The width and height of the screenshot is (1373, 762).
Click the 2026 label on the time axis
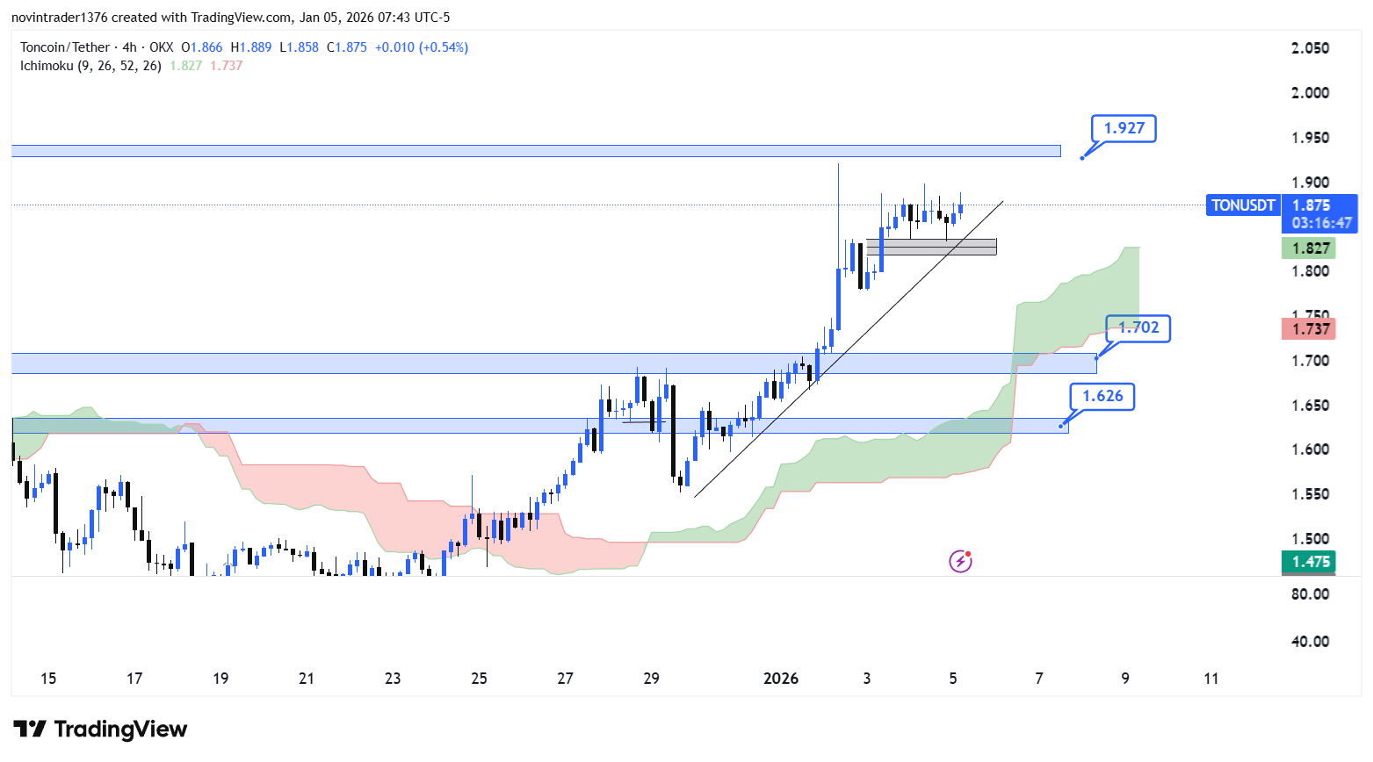click(x=780, y=679)
